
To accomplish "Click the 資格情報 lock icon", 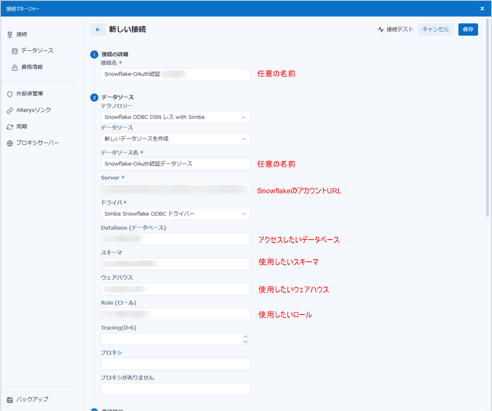I will pos(15,67).
